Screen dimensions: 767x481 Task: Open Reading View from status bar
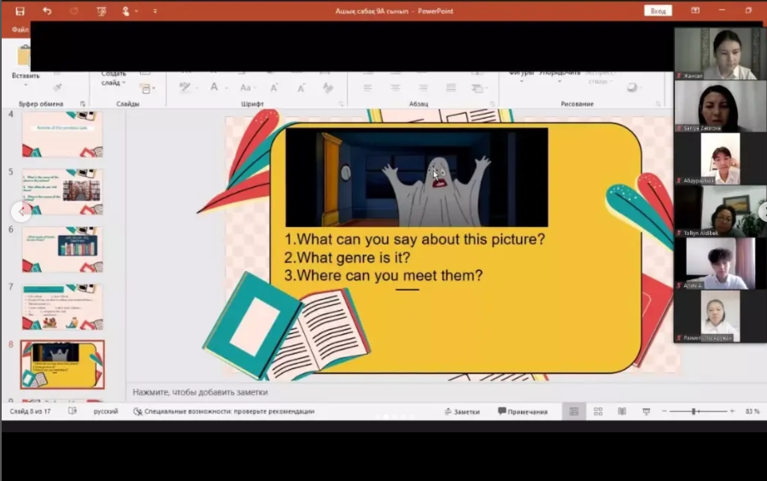click(622, 412)
